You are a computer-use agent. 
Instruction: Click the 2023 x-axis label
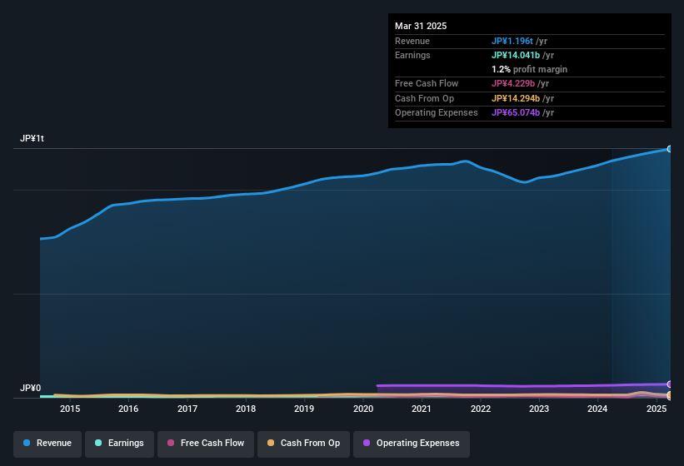[539, 409]
